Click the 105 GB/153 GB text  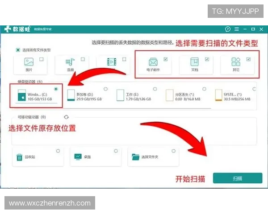click(x=40, y=99)
